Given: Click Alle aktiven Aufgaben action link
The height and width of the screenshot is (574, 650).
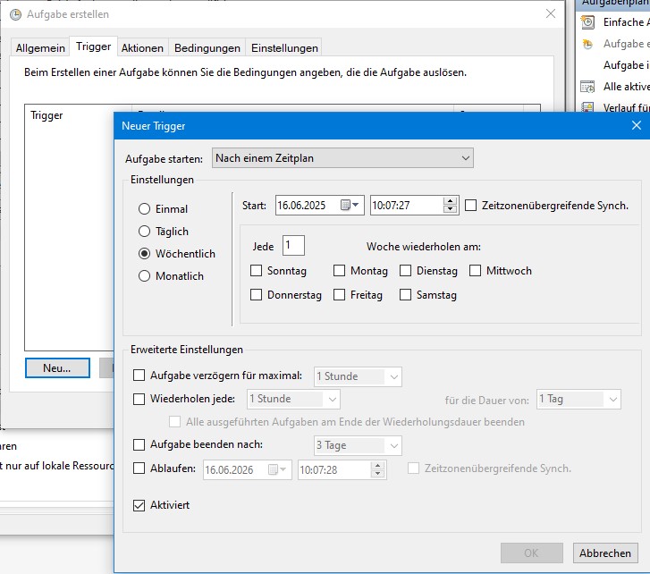Looking at the screenshot, I should pyautogui.click(x=627, y=87).
